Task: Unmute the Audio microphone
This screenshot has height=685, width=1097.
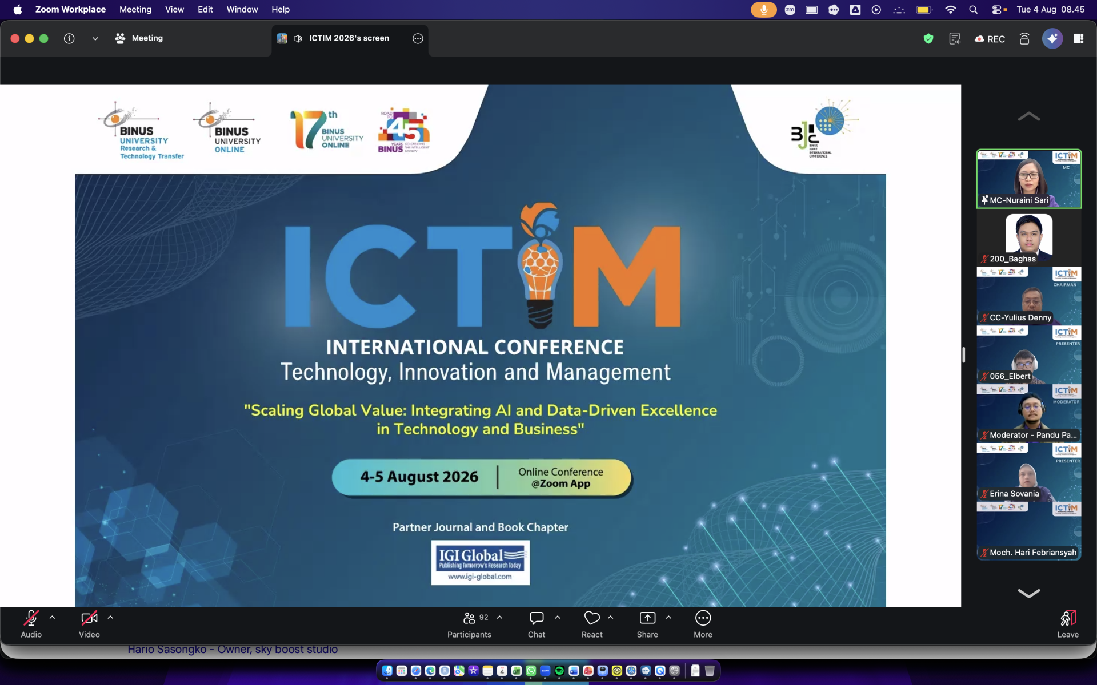Action: point(31,624)
